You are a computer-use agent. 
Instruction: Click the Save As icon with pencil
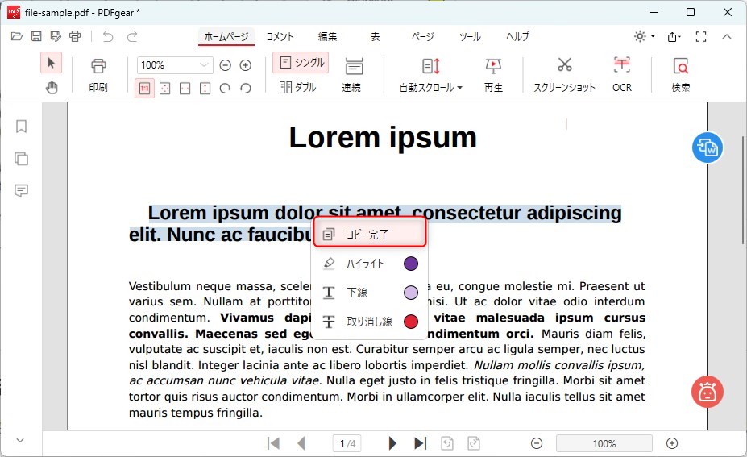click(56, 36)
